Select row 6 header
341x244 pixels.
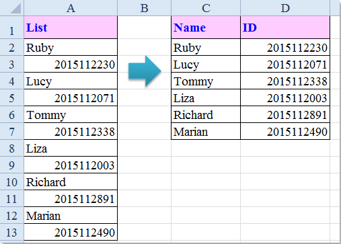11,114
